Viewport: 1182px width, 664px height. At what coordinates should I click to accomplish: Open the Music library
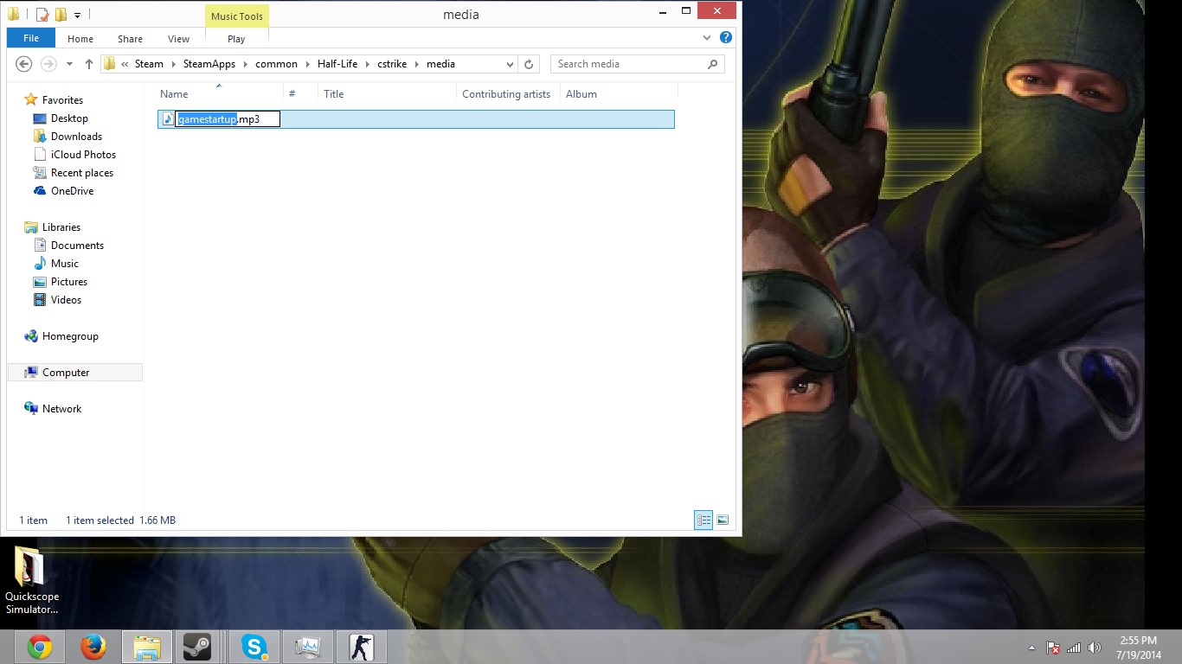[x=64, y=264]
